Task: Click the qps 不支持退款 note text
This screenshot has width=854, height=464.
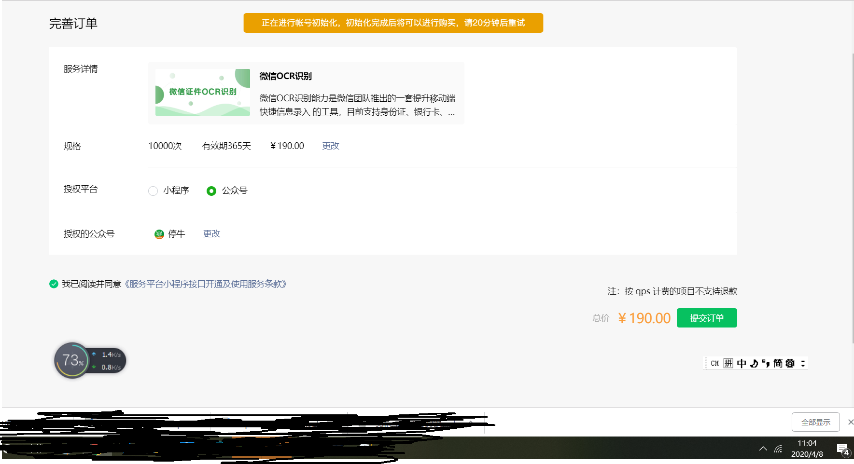Action: coord(672,291)
